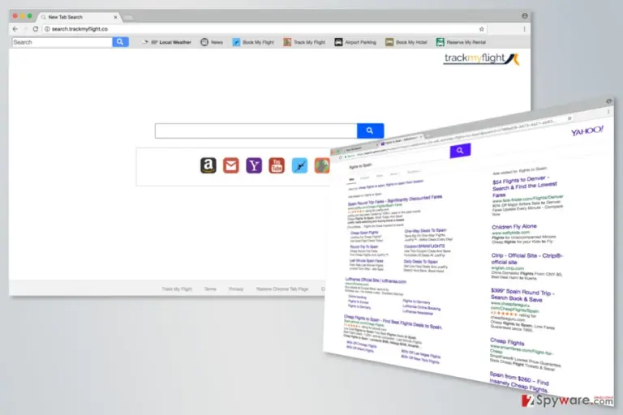Close the New Tab Search tab
623x415 pixels.
tap(116, 17)
